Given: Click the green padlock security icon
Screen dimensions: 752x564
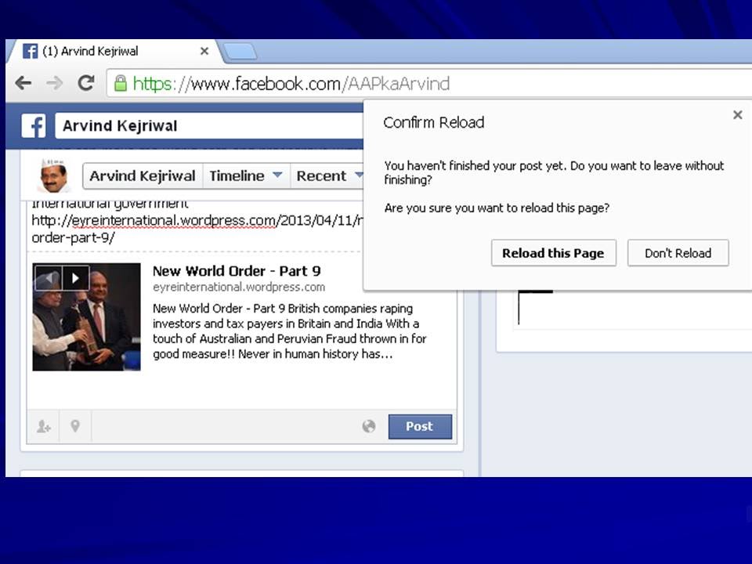Looking at the screenshot, I should [x=121, y=84].
